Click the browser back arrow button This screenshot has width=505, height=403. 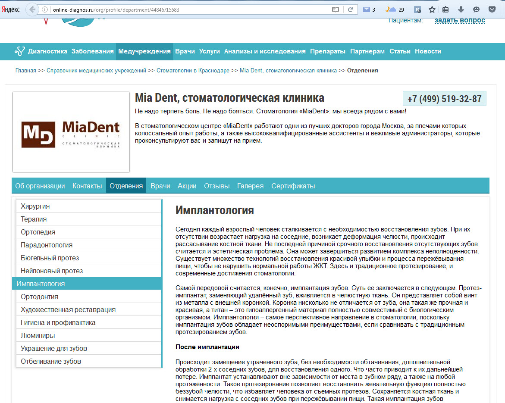point(32,9)
